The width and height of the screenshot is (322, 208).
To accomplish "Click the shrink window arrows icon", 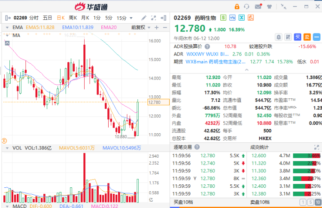I will coord(283,6).
